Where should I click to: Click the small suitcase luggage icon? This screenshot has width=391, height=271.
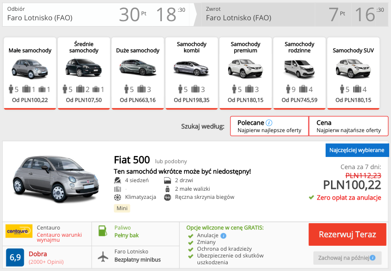(167, 189)
